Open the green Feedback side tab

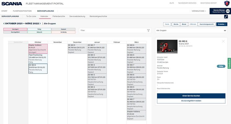tap(229, 63)
